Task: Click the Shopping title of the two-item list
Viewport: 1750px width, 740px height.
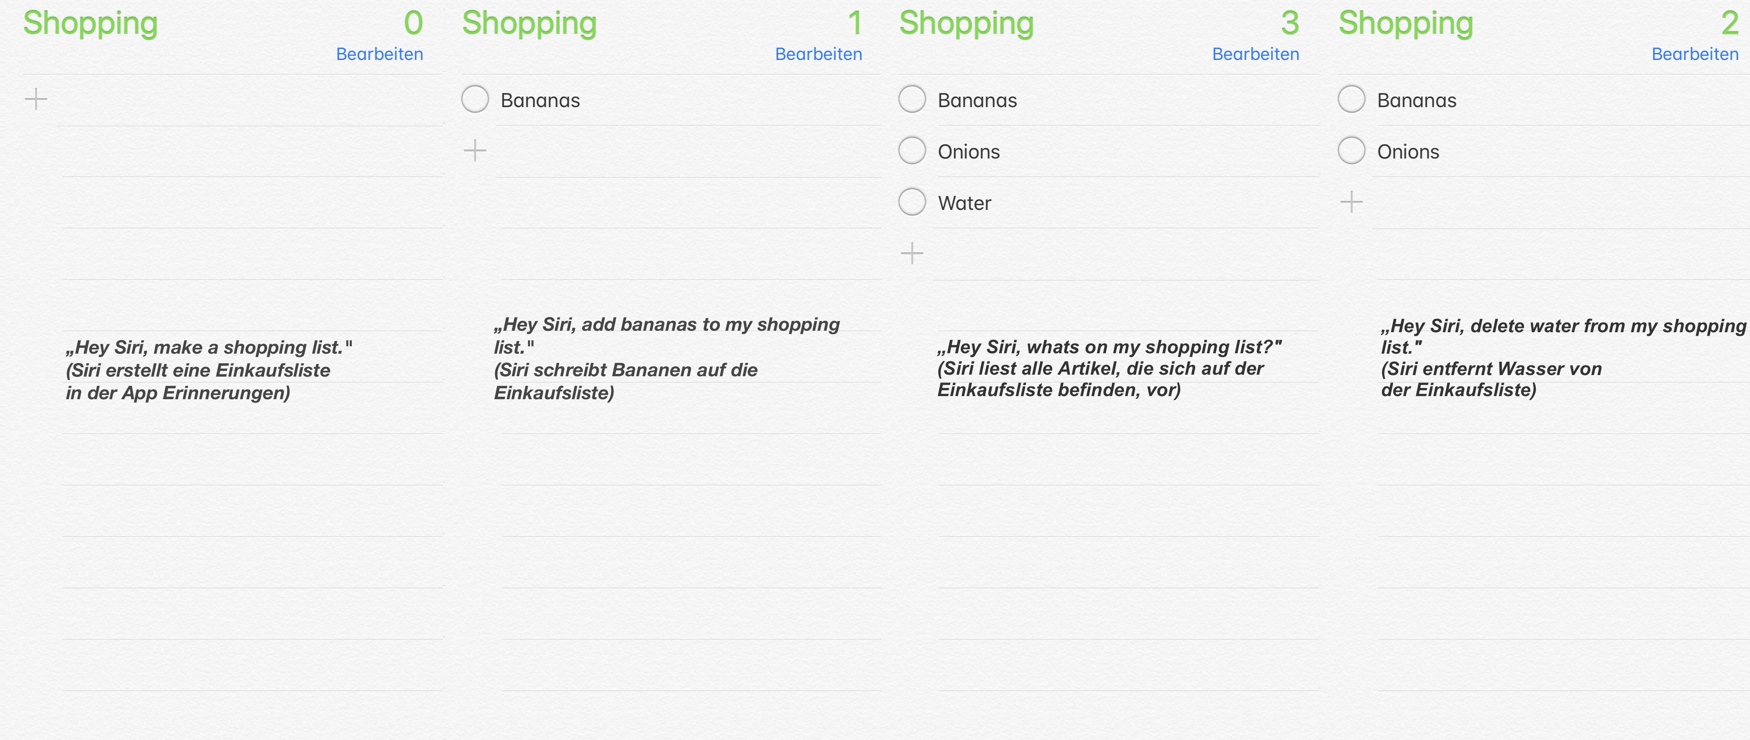Action: click(x=1406, y=25)
